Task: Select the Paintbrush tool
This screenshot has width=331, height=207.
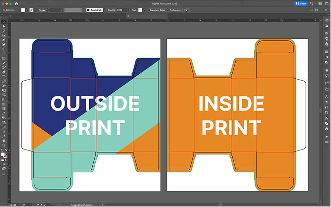Action: (x=4, y=63)
